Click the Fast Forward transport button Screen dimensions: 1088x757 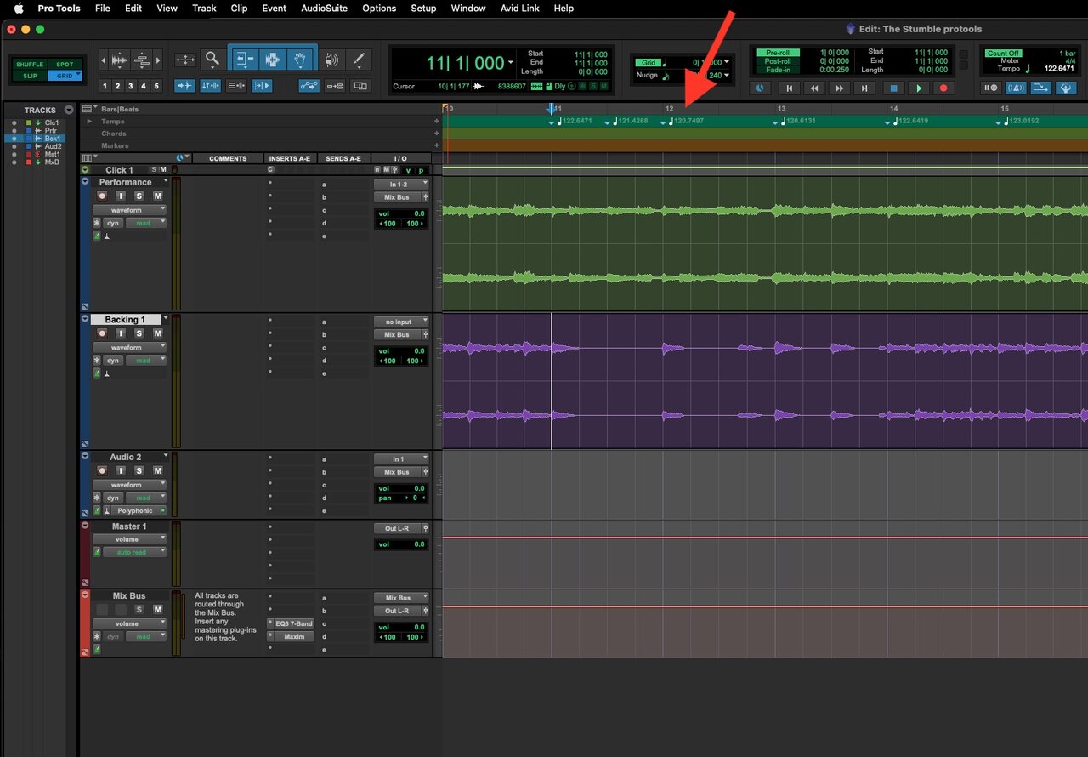point(841,88)
